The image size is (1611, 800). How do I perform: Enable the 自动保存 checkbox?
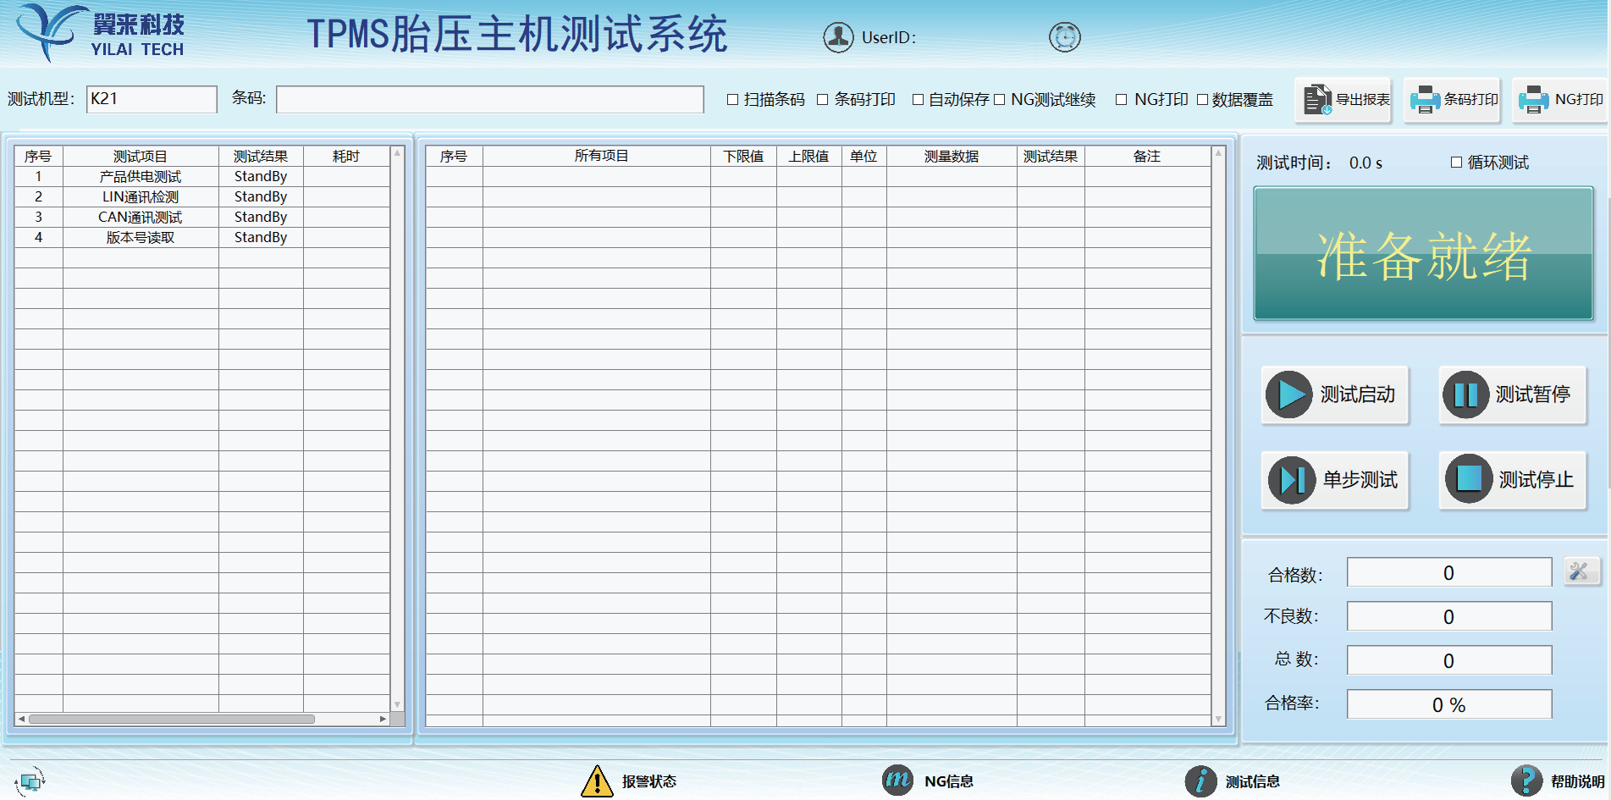[x=918, y=100]
